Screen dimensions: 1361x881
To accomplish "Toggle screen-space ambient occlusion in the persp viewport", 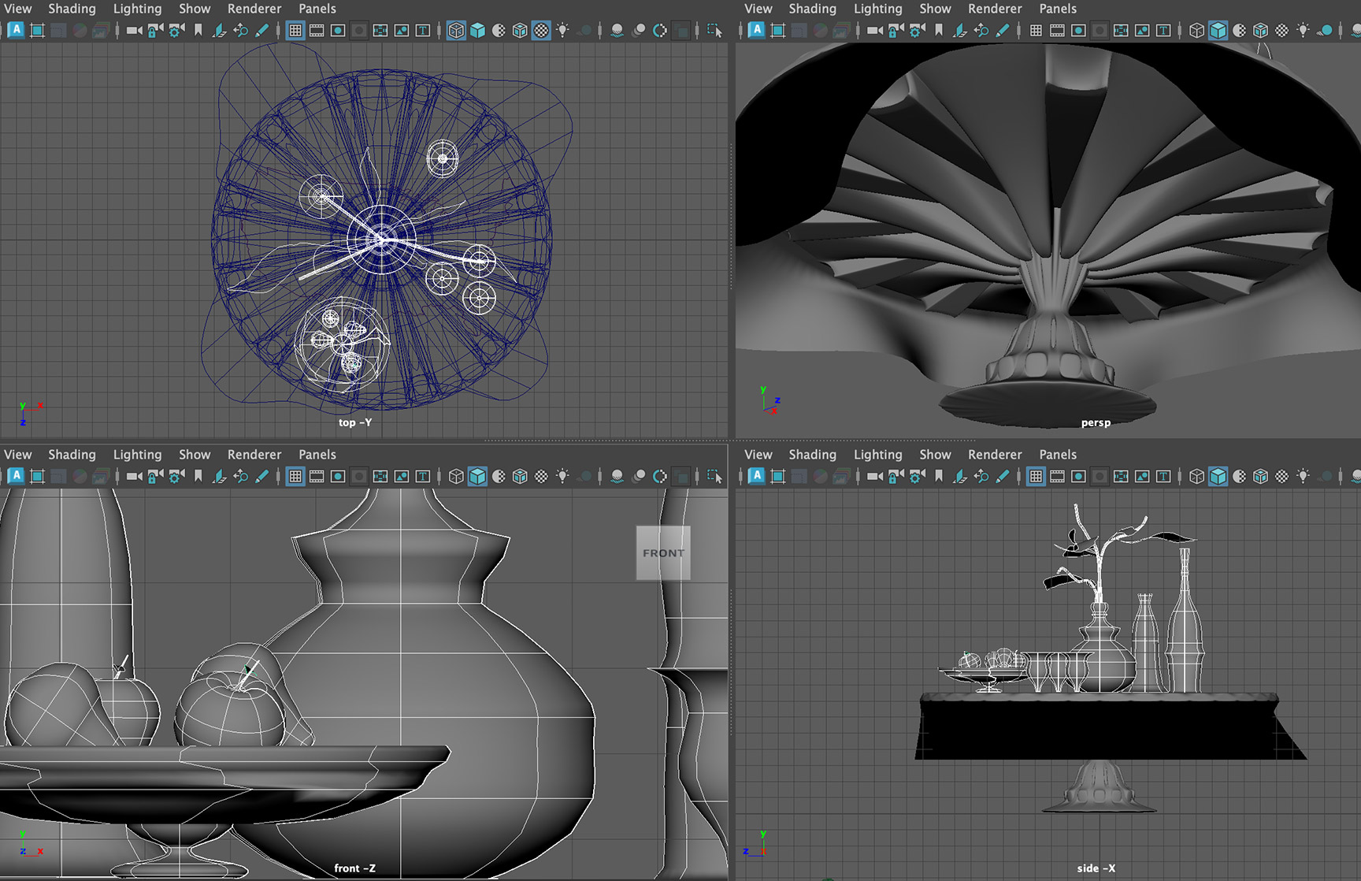I will (x=1356, y=31).
